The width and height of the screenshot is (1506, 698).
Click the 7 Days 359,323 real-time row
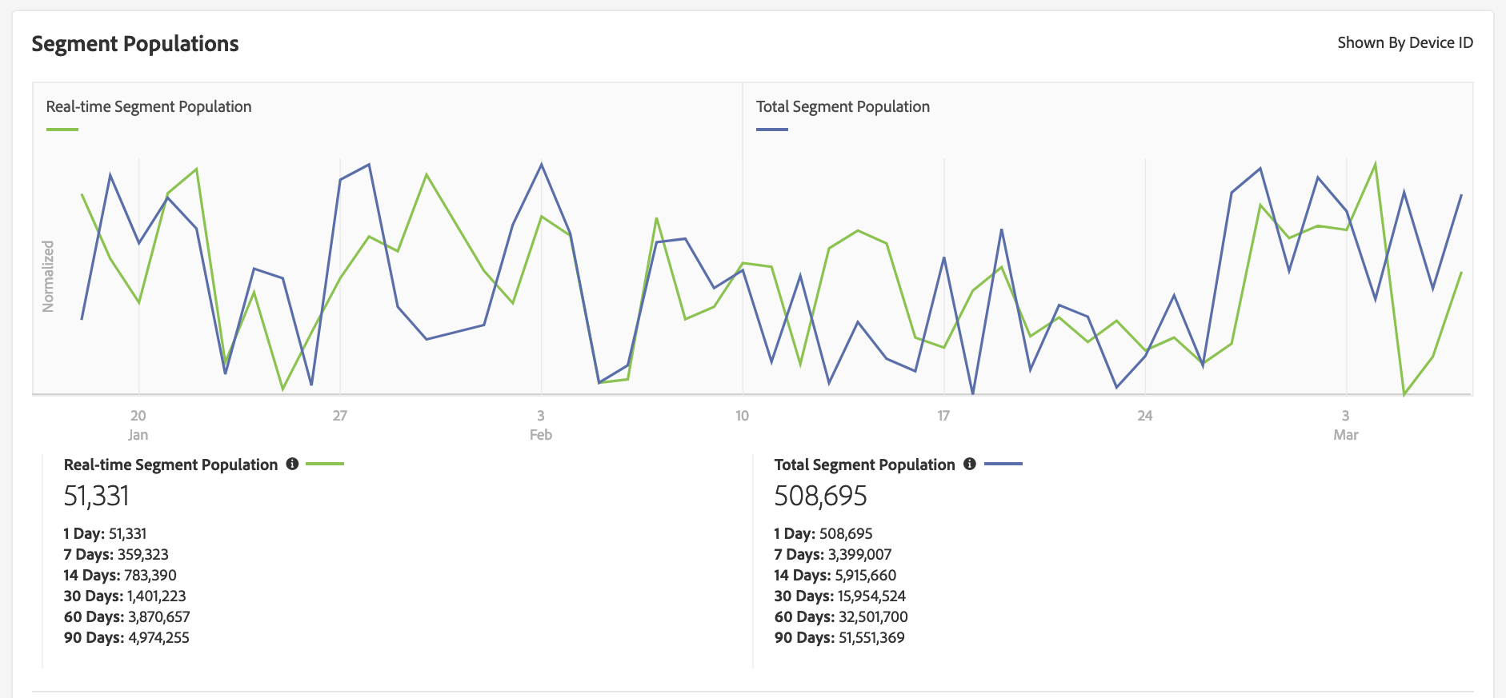[116, 554]
